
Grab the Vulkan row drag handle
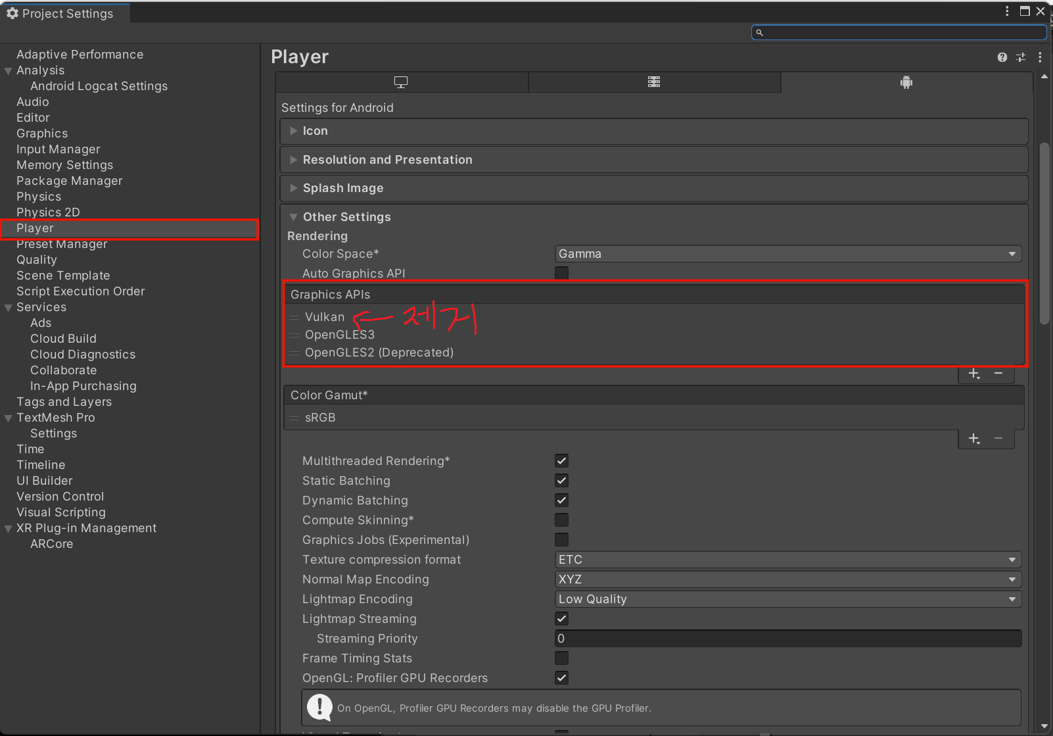[294, 318]
